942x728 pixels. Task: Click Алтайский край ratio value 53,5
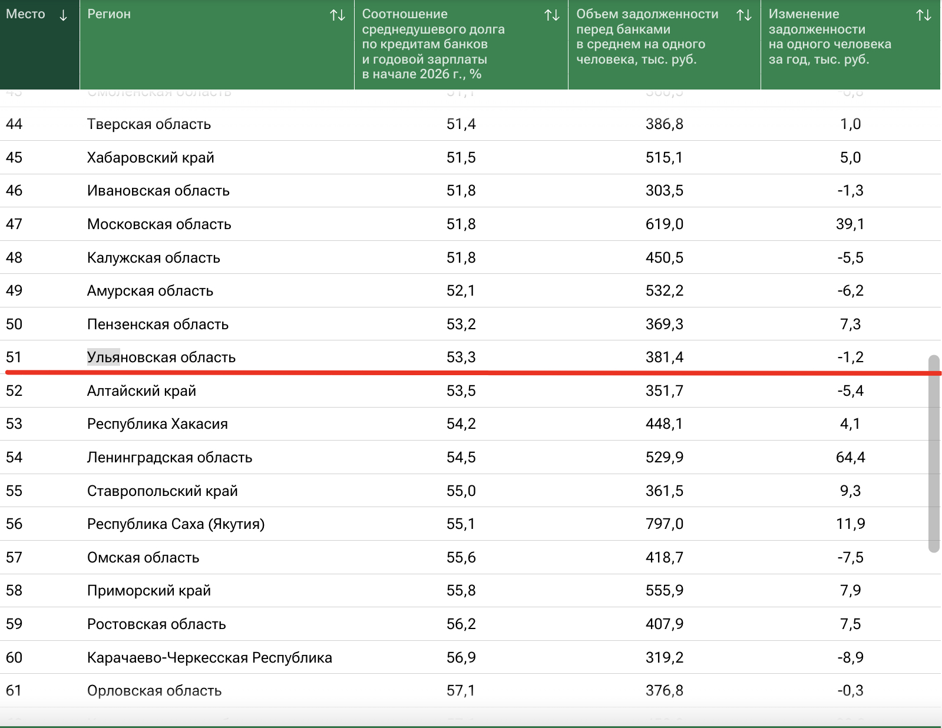click(461, 391)
